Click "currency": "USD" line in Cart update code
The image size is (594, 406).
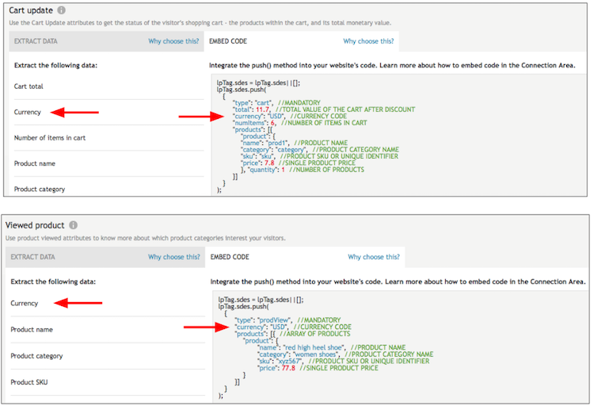point(290,116)
